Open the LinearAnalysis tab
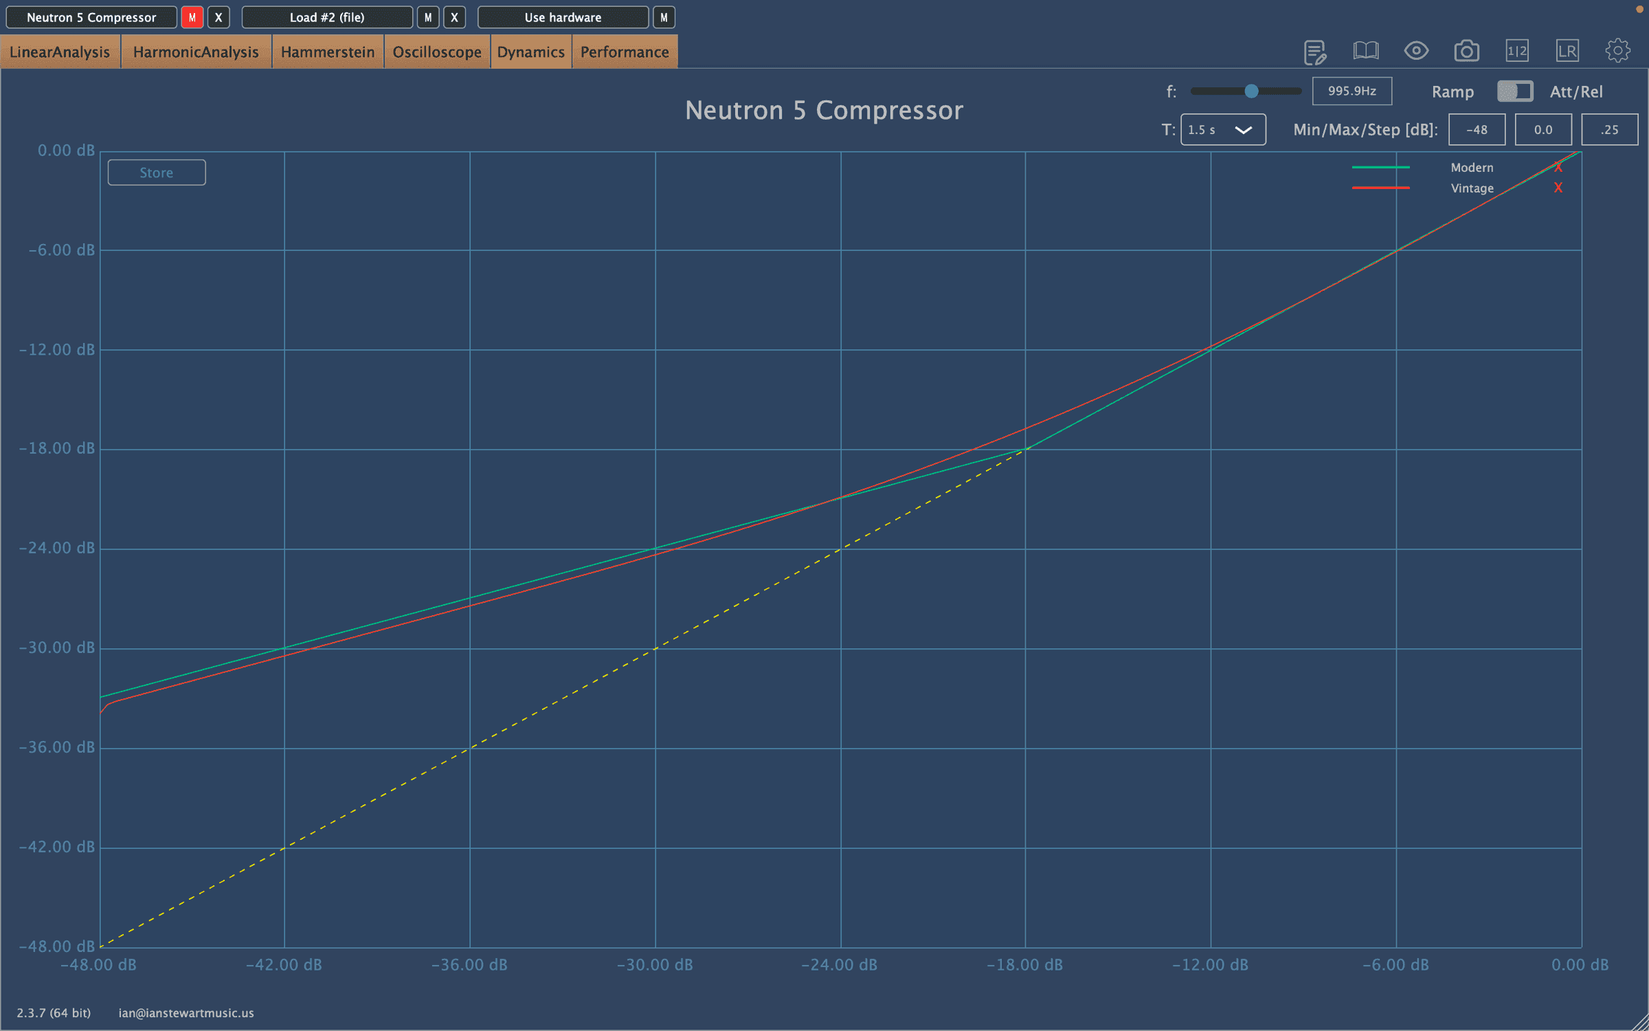This screenshot has height=1031, width=1649. pos(60,52)
